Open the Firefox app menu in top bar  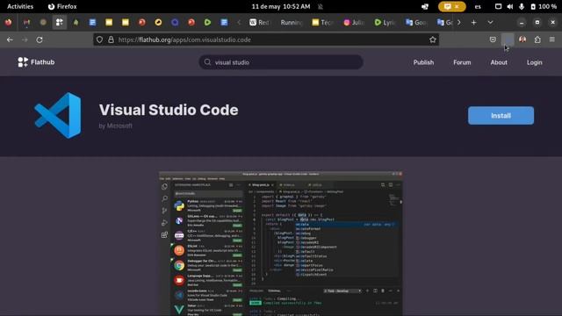tap(62, 6)
